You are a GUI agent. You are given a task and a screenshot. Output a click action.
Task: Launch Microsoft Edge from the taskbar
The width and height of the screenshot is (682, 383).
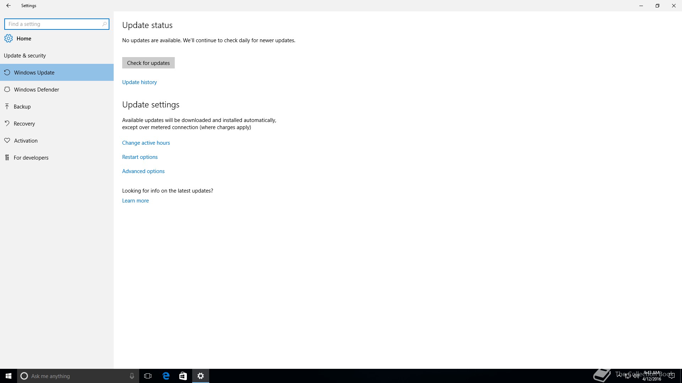tap(166, 376)
